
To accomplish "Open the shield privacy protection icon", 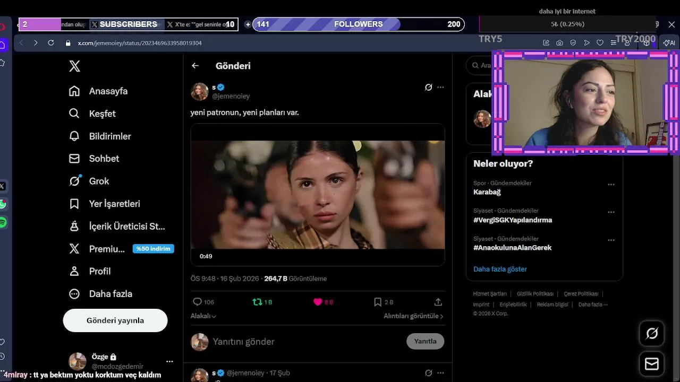I will 573,43.
